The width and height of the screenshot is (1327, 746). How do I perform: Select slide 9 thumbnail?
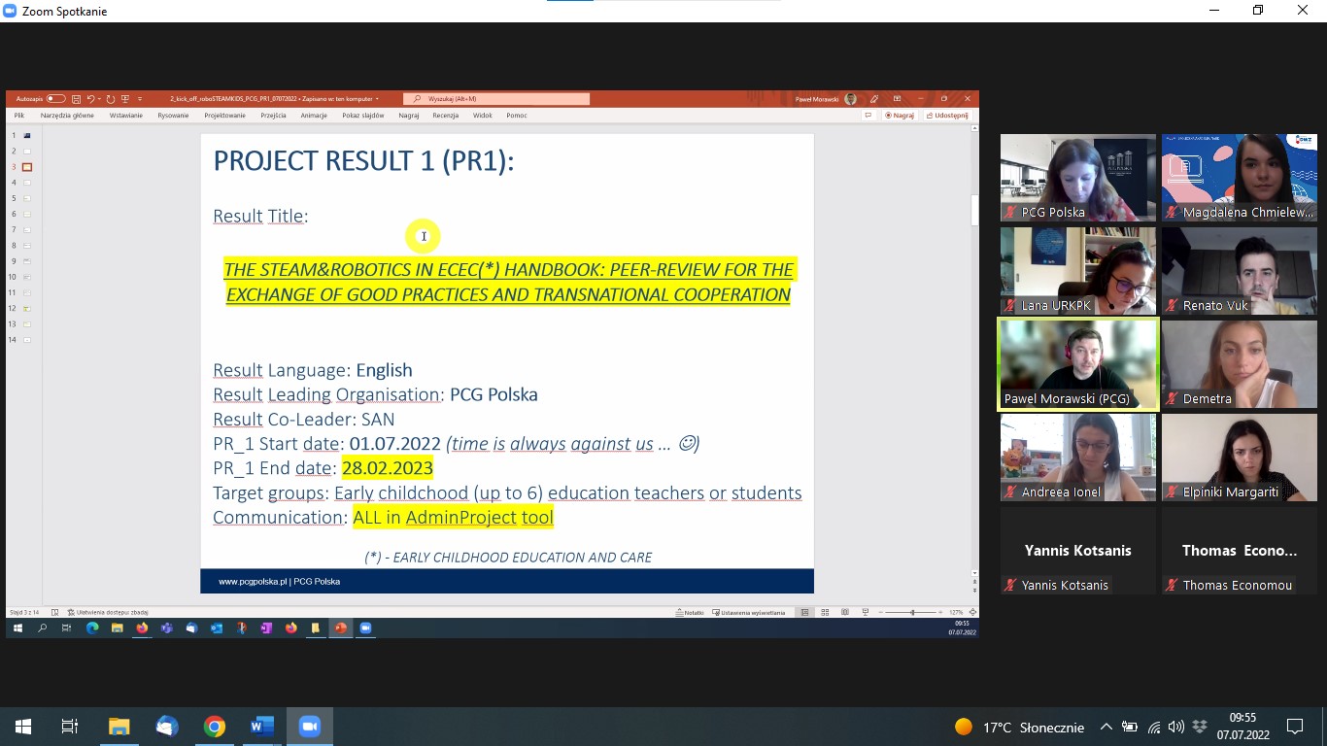point(27,261)
